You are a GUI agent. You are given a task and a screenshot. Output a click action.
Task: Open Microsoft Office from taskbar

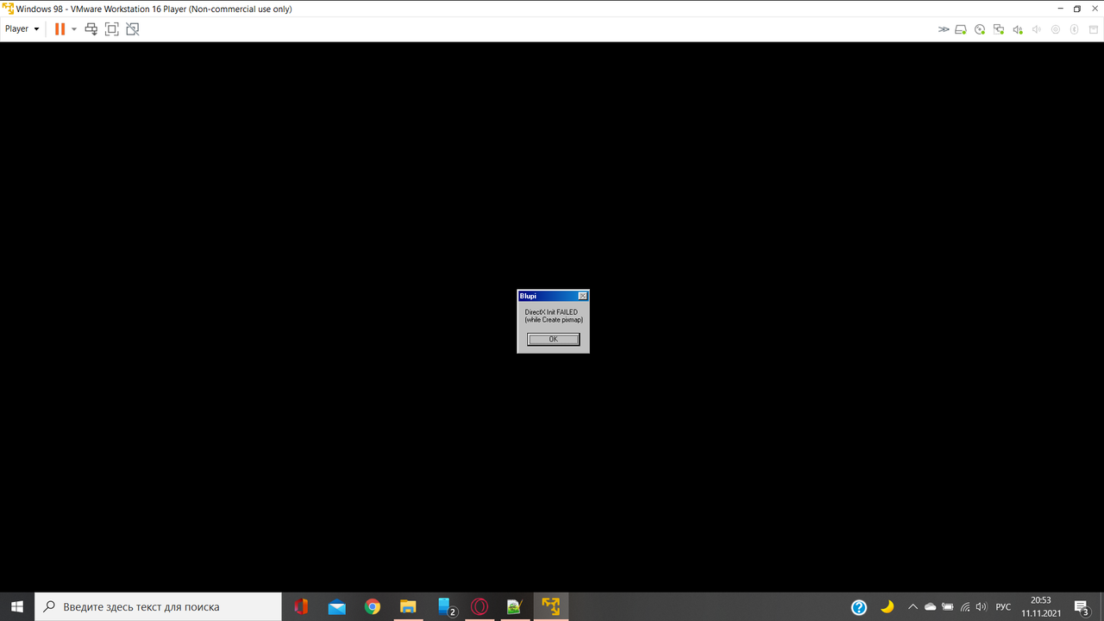point(300,606)
